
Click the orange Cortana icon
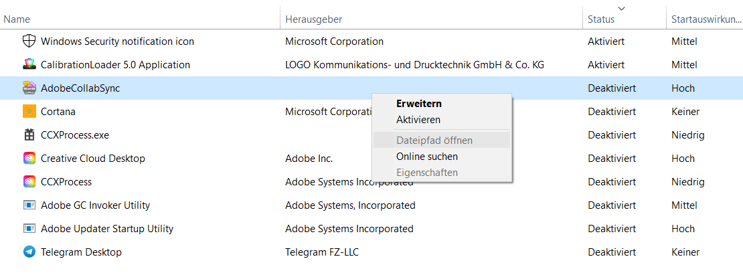point(29,112)
